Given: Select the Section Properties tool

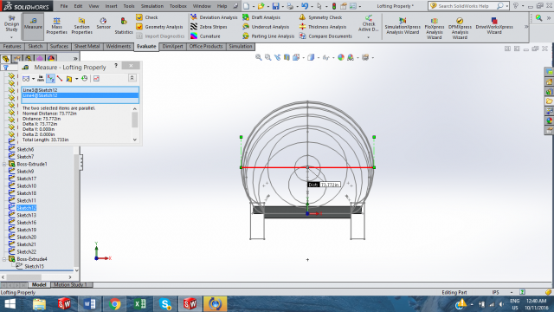Looking at the screenshot, I should (81, 26).
